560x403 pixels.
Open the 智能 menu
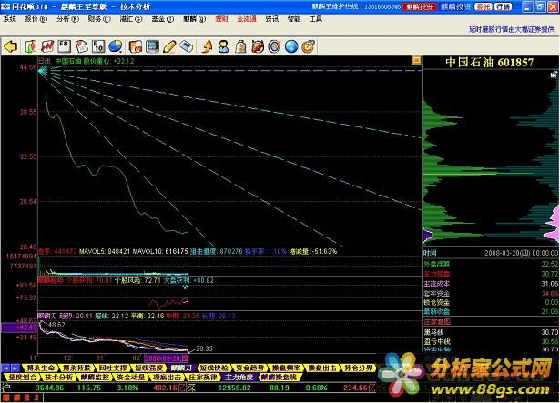(x=294, y=19)
